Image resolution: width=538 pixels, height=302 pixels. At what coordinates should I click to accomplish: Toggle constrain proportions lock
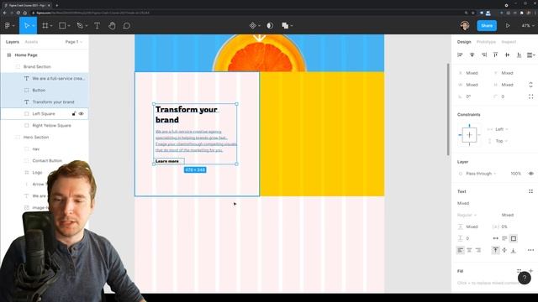pos(530,85)
